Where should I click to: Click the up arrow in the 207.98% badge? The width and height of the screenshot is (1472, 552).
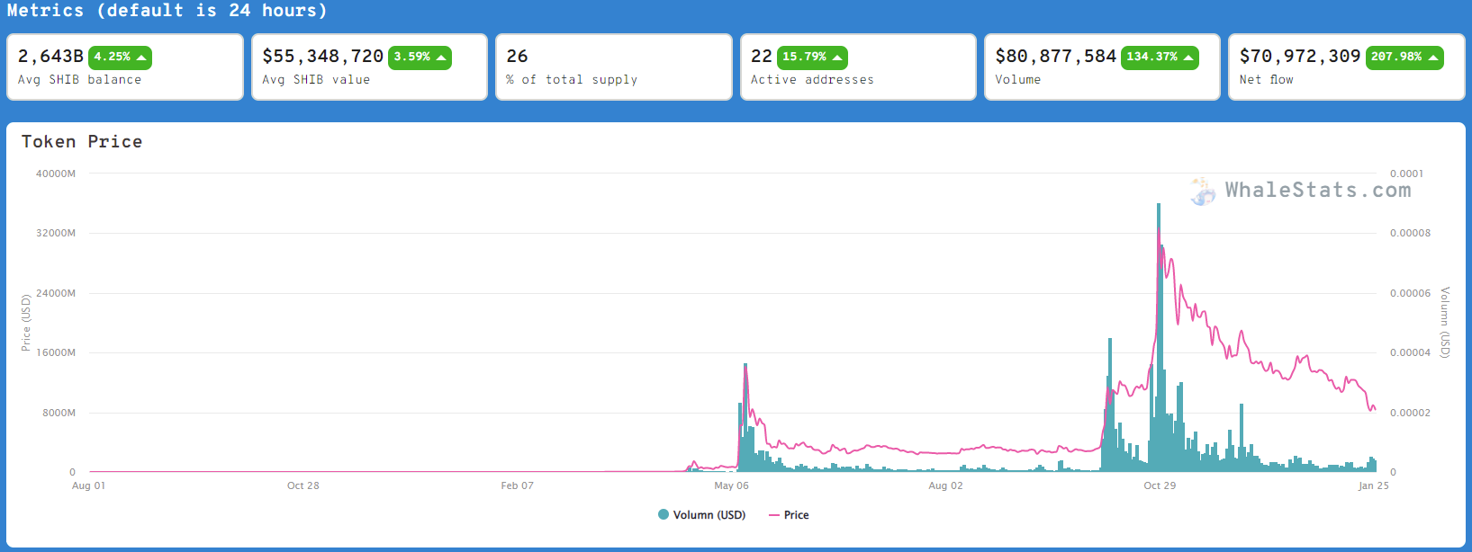click(1432, 58)
